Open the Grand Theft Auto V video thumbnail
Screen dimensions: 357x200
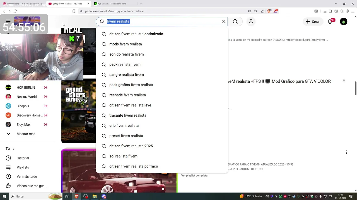point(79,111)
